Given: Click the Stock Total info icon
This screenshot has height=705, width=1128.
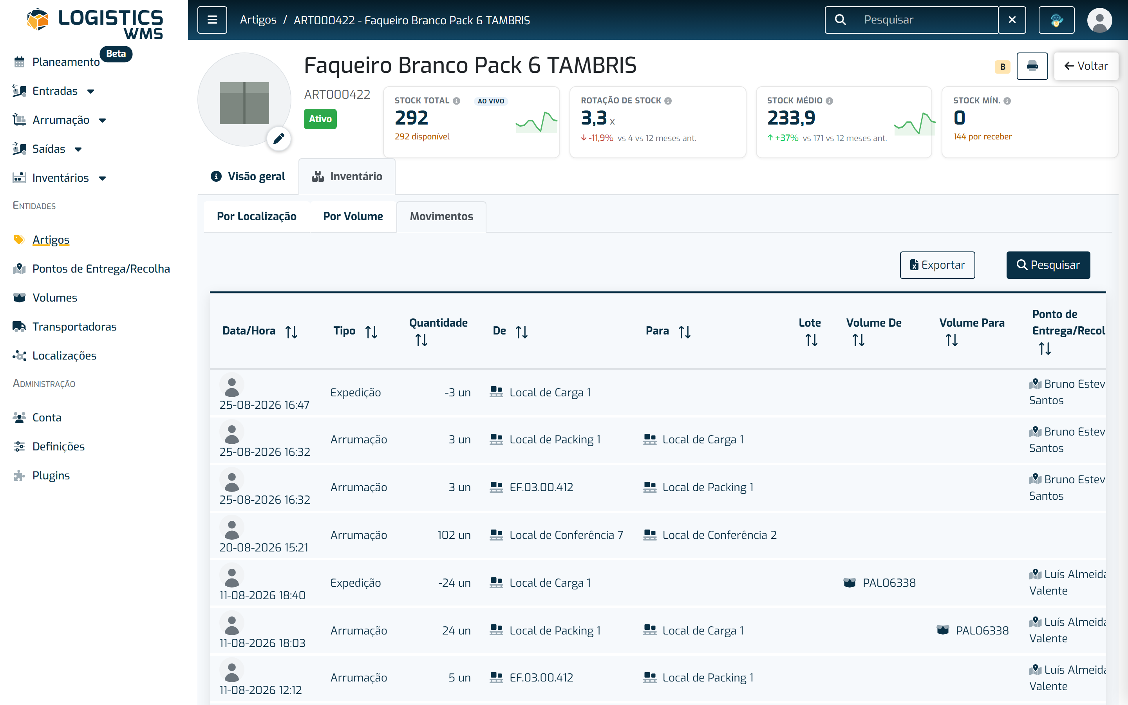Looking at the screenshot, I should tap(457, 101).
